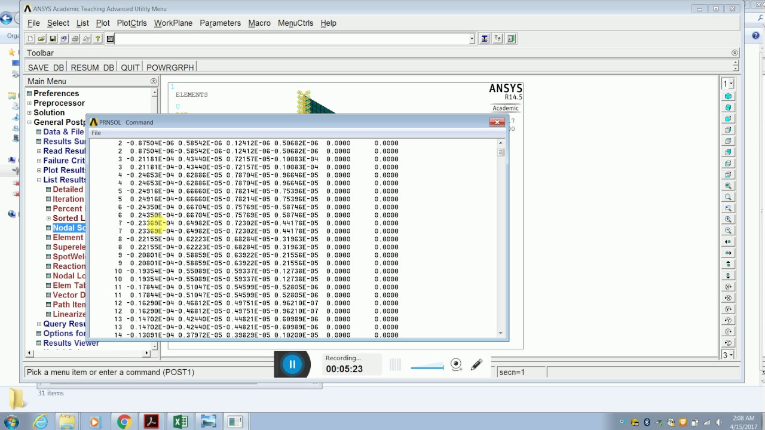Collapse the List Results tree node
Screen dimensions: 765x430
[x=39, y=180]
